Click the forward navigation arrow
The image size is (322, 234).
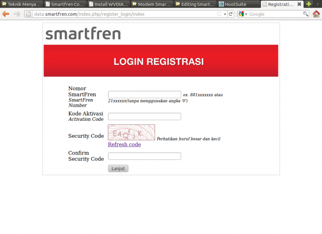(x=15, y=14)
